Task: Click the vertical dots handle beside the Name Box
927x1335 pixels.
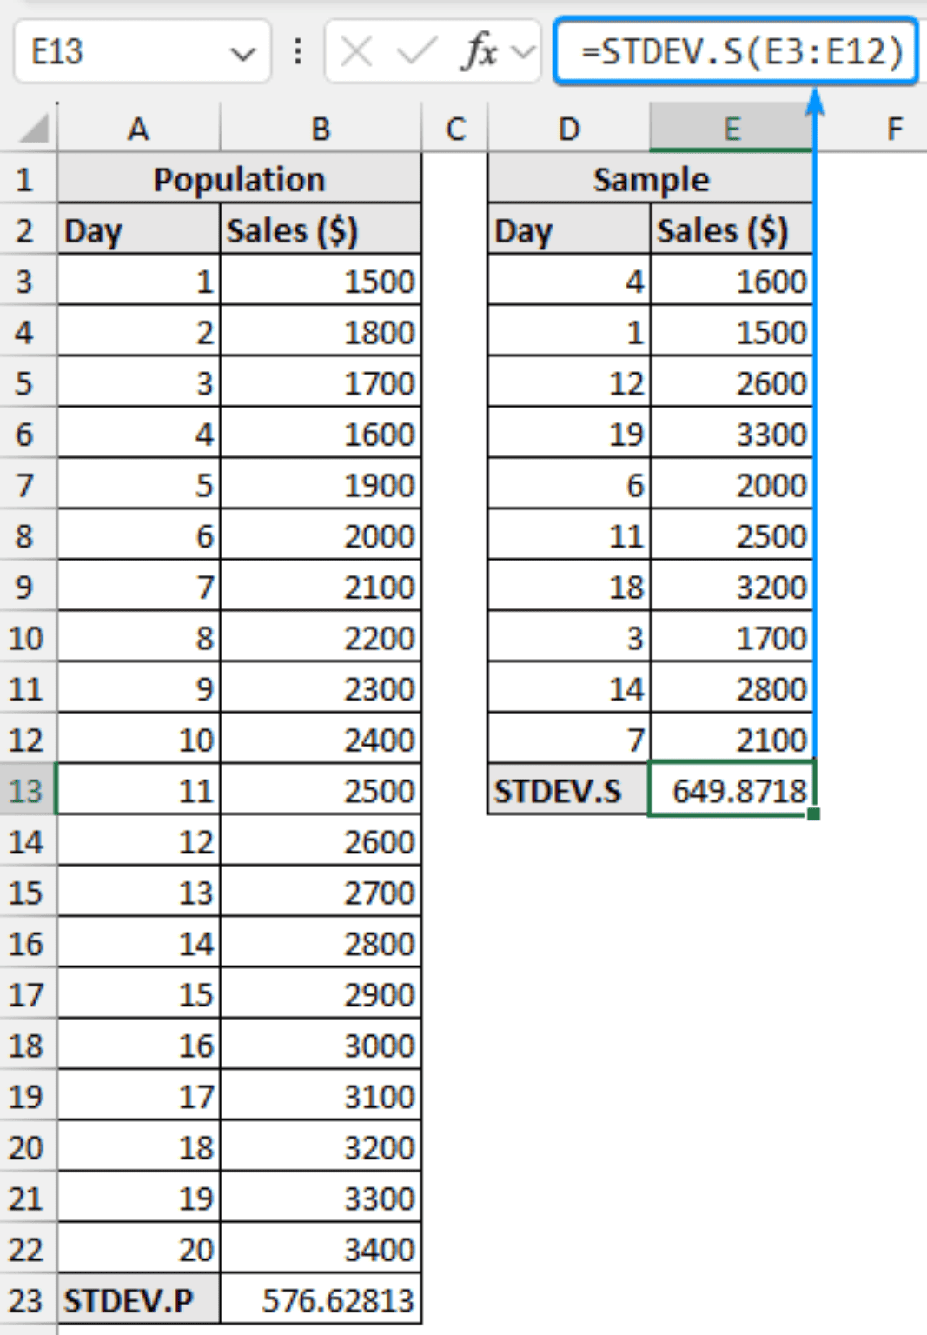Action: [x=296, y=50]
